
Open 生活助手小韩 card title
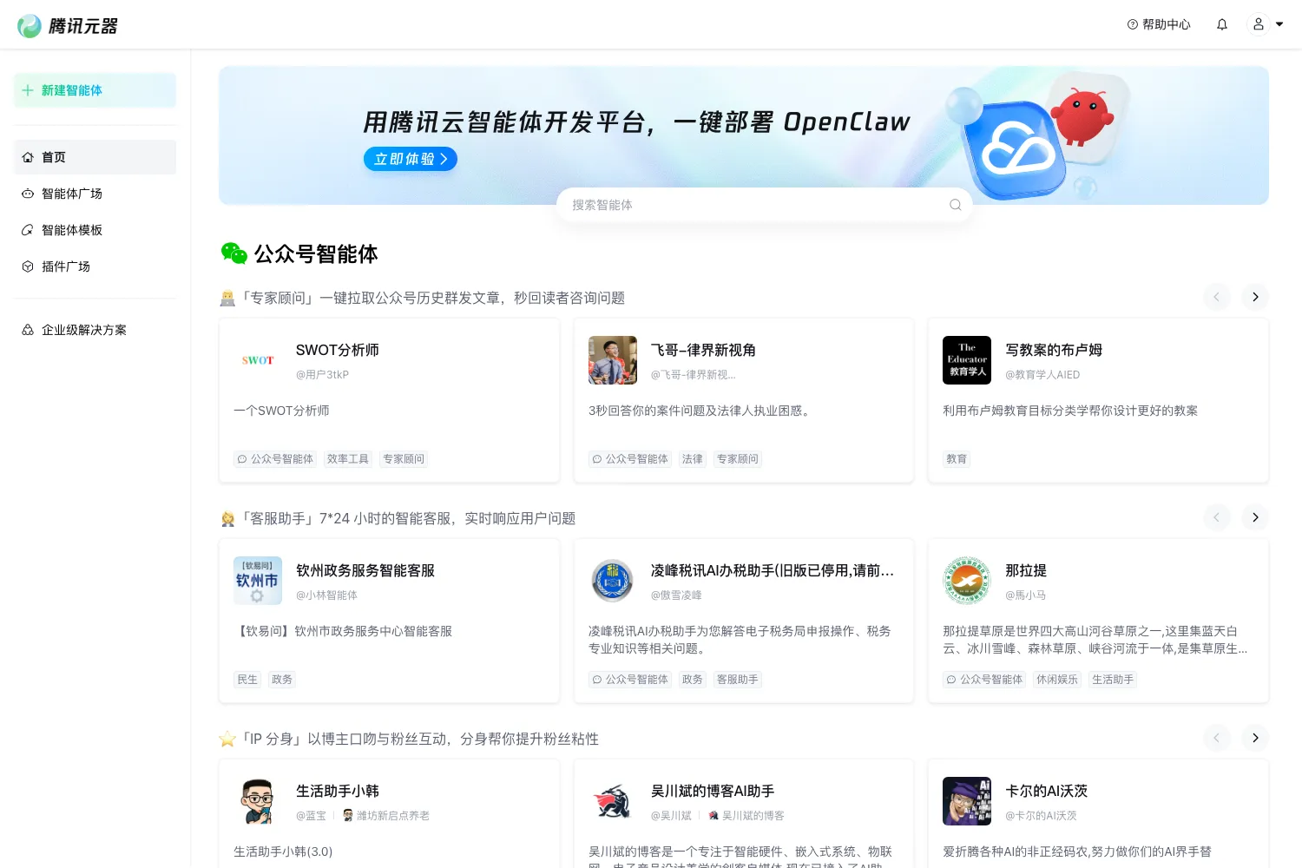[338, 791]
